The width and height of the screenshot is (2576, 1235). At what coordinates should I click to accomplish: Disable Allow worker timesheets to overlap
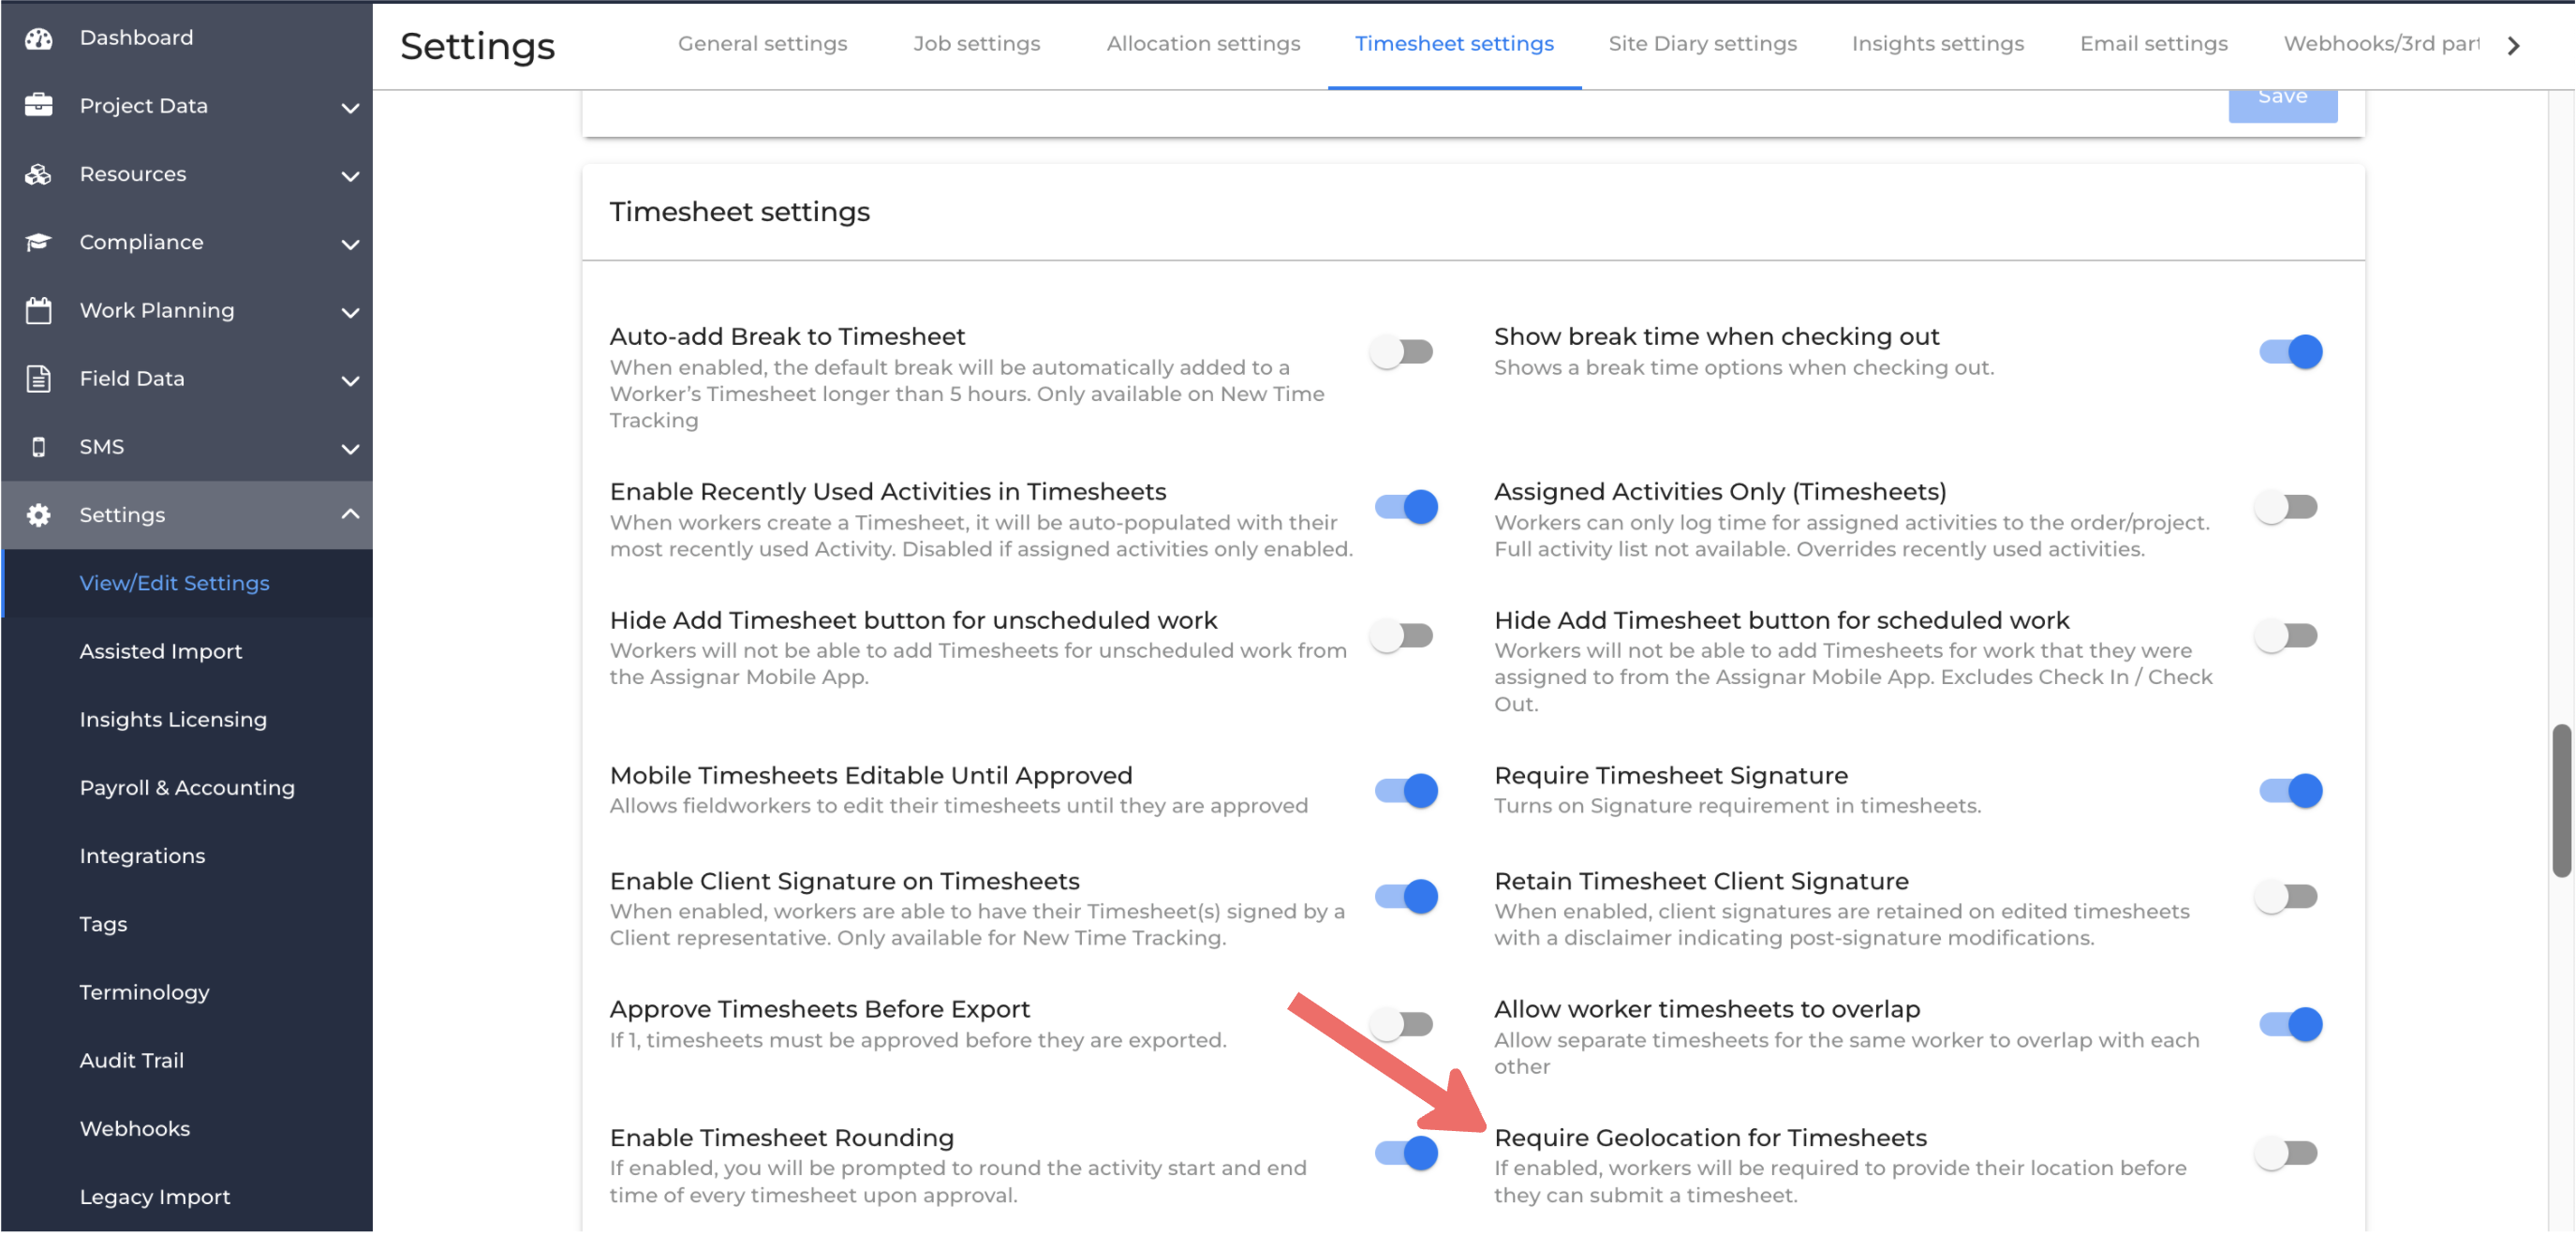tap(2290, 1025)
